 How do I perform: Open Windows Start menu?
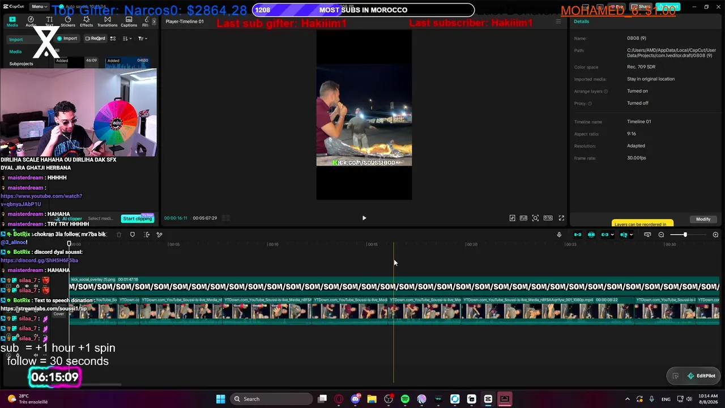click(x=220, y=399)
